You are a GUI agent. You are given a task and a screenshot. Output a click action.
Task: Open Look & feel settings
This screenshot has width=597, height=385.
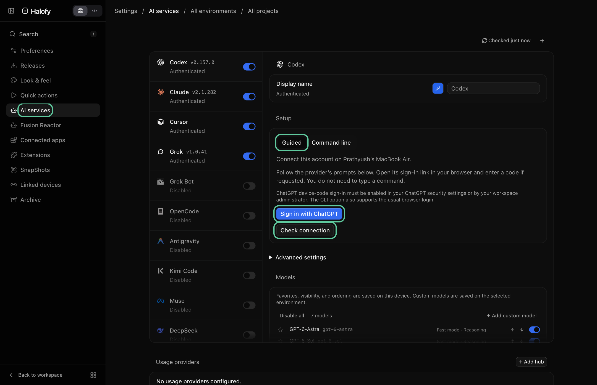tap(53, 80)
